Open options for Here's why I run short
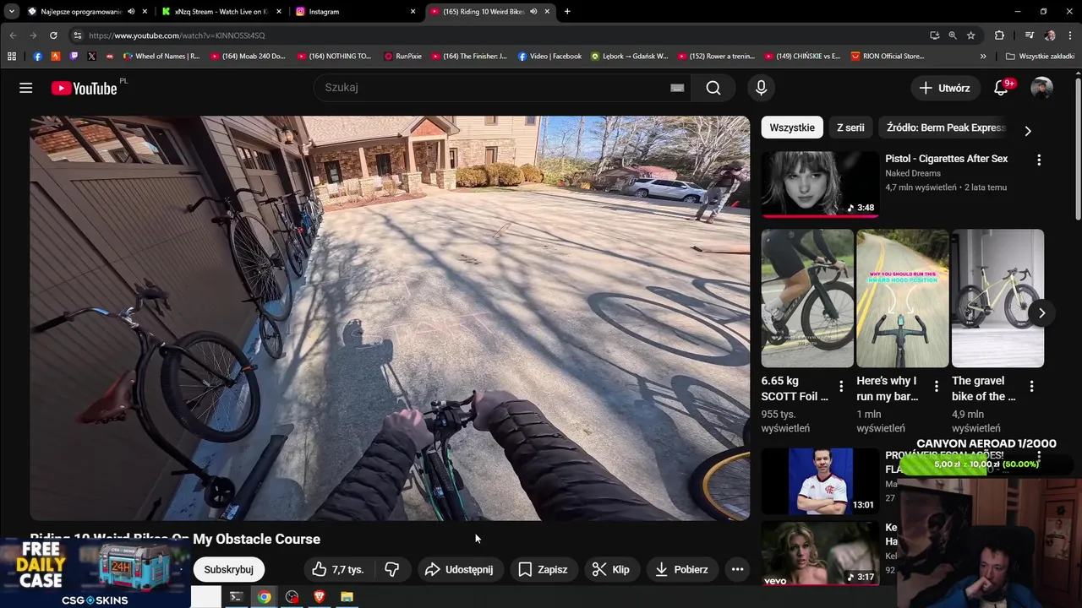 click(x=937, y=386)
